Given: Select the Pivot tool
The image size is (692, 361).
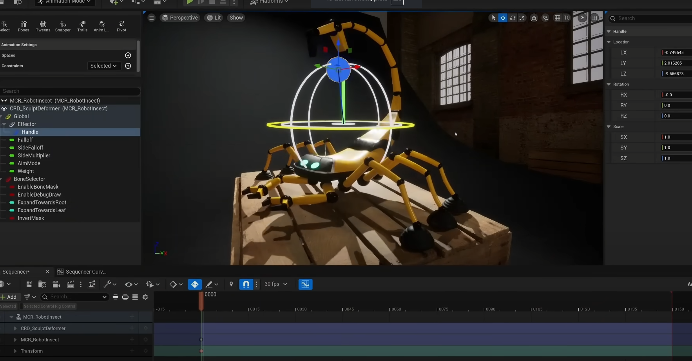Looking at the screenshot, I should (x=121, y=26).
